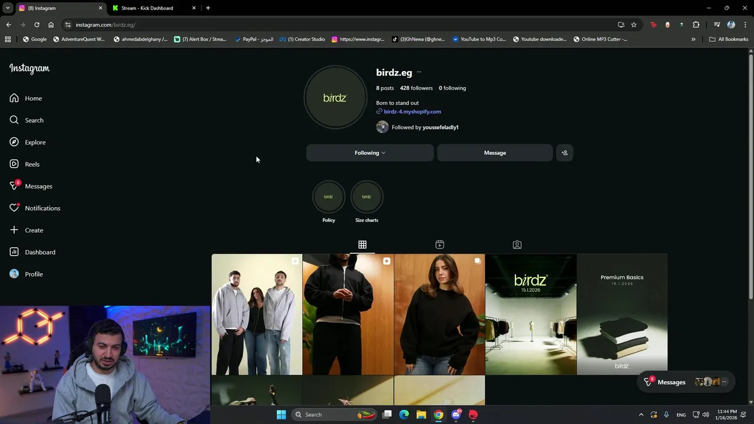
Task: Open the Search panel in sidebar
Action: click(27, 120)
